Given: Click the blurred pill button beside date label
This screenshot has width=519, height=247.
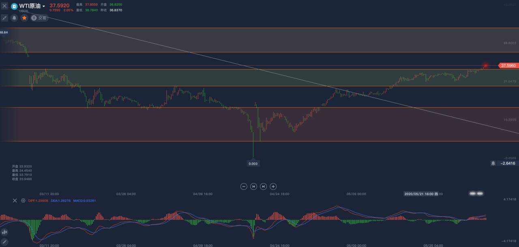Looking at the screenshot, I should 476,194.
